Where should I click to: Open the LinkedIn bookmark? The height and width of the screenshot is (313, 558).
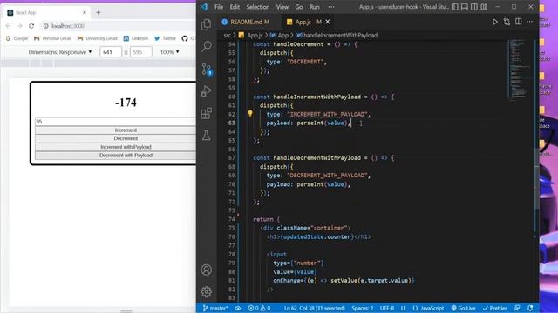tap(136, 38)
